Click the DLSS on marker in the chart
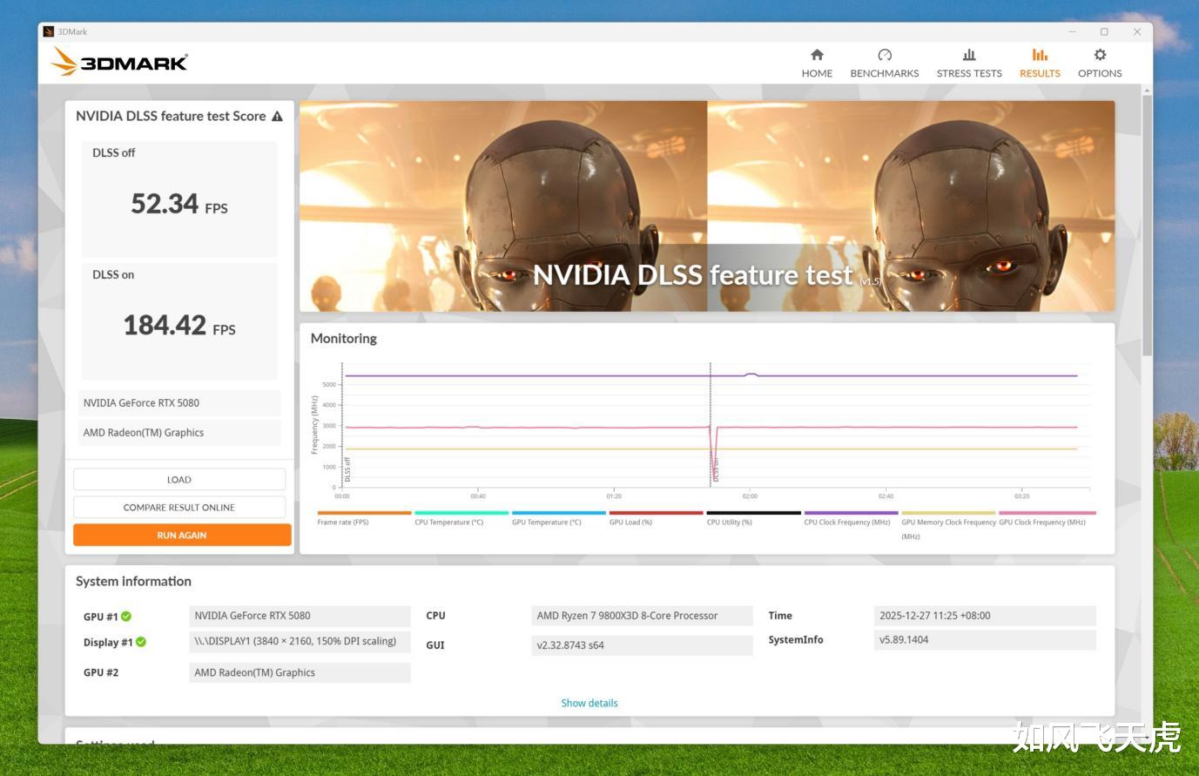1199x776 pixels. 716,470
